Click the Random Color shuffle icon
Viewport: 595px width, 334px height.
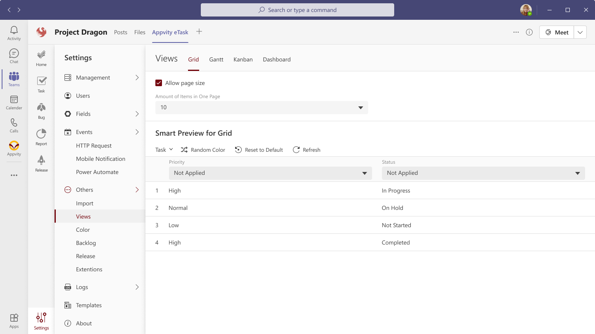tap(184, 150)
